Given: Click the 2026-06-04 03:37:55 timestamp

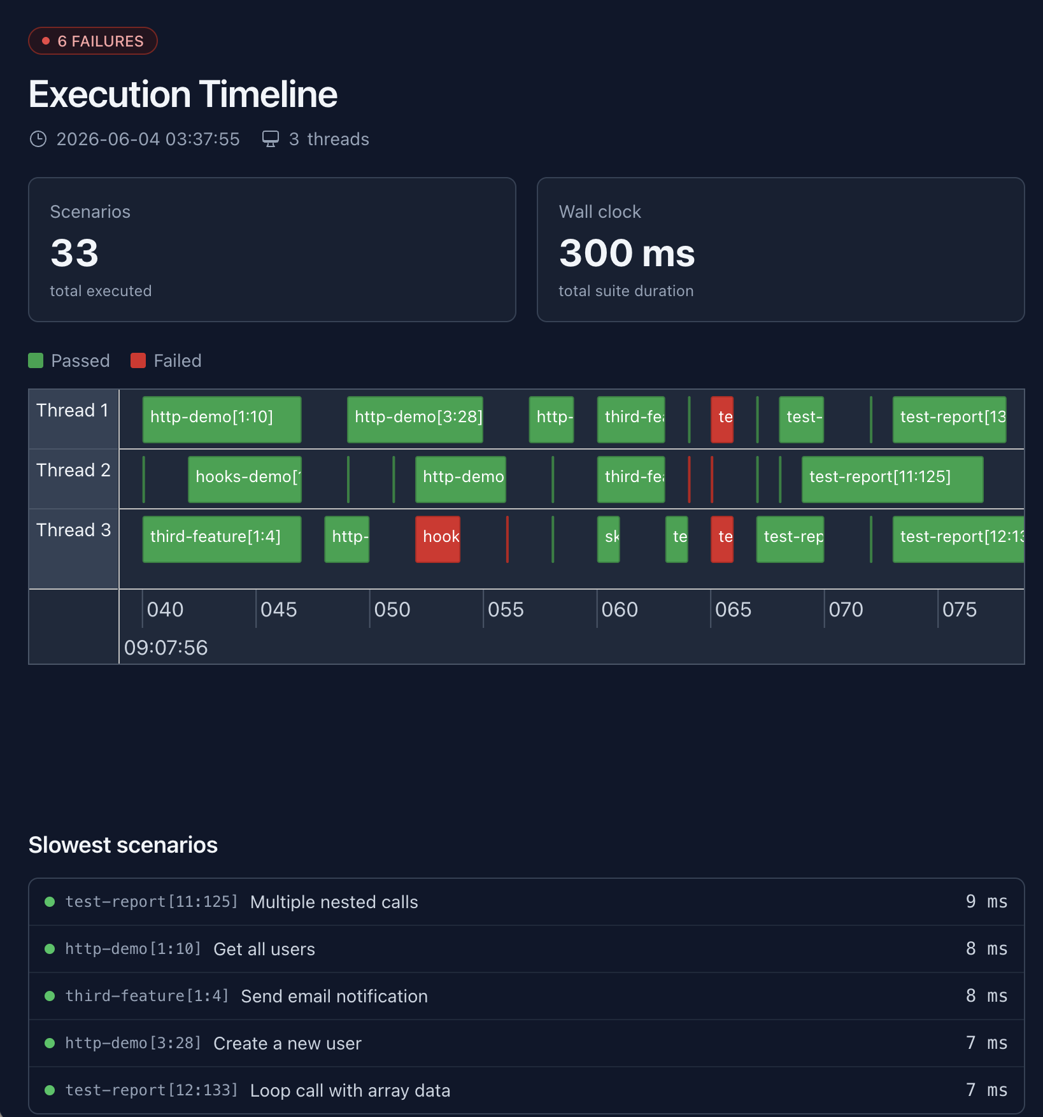Looking at the screenshot, I should click(x=148, y=139).
